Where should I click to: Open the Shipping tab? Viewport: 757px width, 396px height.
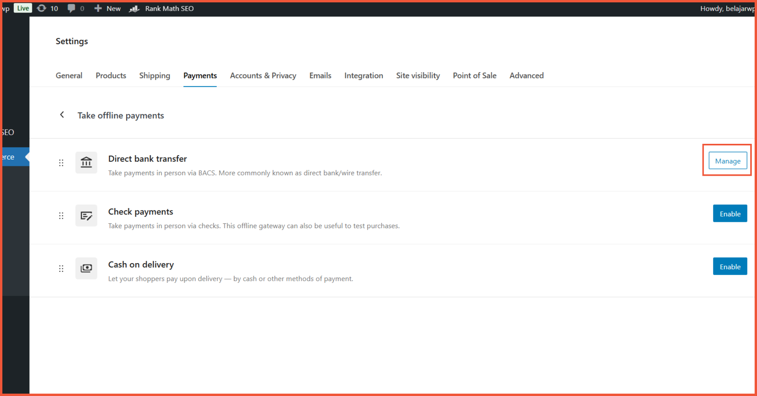(155, 75)
